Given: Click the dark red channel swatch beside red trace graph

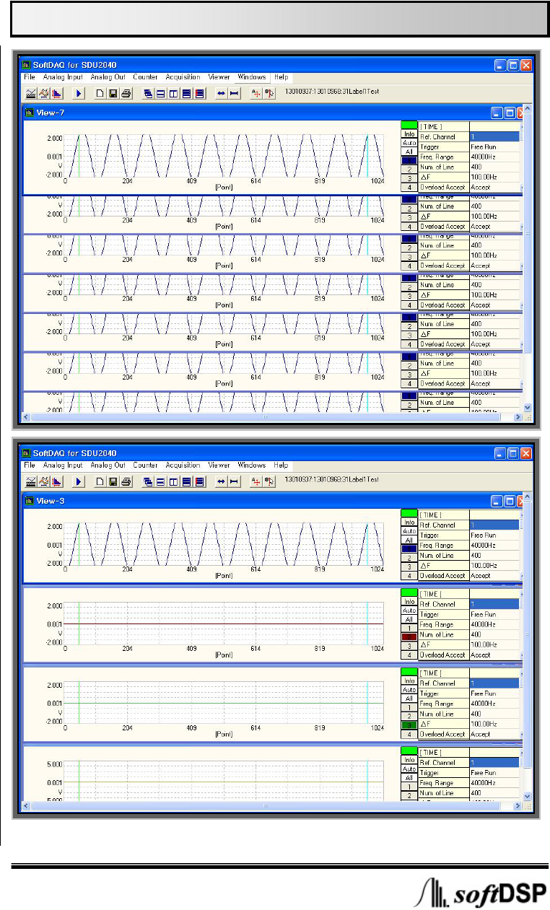Looking at the screenshot, I should tap(409, 636).
